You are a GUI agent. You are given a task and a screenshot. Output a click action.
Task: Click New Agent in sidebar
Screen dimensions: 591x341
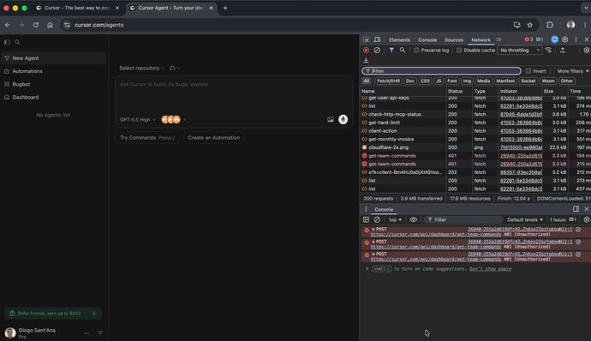coord(53,58)
